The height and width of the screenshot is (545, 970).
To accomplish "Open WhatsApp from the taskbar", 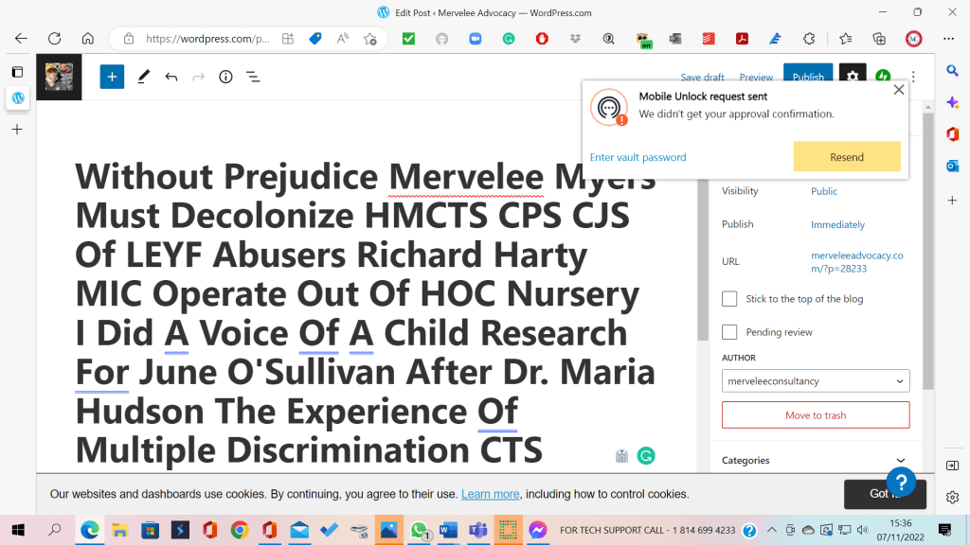I will (418, 530).
